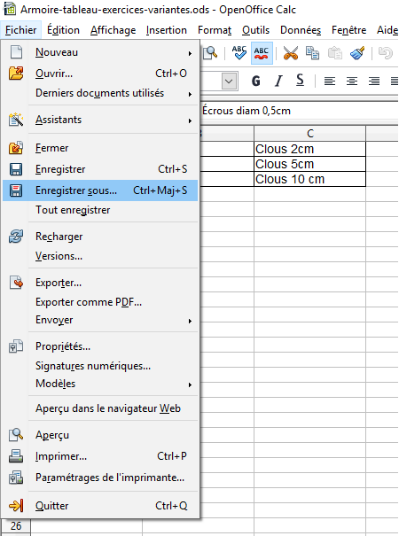This screenshot has width=399, height=536.
Task: Click the Ctrl+O shortcut label
Action: coord(171,74)
